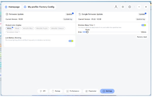
Task: Click the Current Version V0.53 text
Action: 14,19
